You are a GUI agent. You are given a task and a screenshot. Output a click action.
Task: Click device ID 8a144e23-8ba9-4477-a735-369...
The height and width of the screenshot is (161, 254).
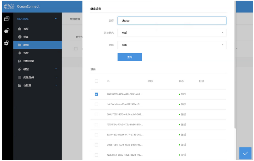(125, 135)
